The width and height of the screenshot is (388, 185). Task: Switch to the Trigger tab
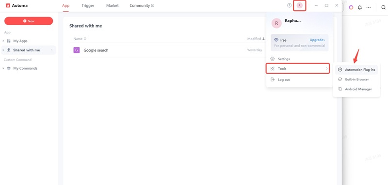88,5
